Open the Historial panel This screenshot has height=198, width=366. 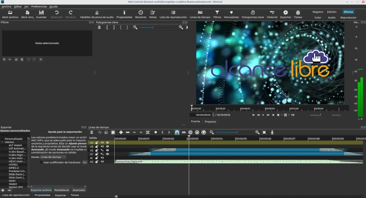click(x=272, y=14)
